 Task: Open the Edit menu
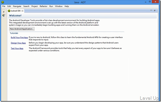(x=9, y=6)
